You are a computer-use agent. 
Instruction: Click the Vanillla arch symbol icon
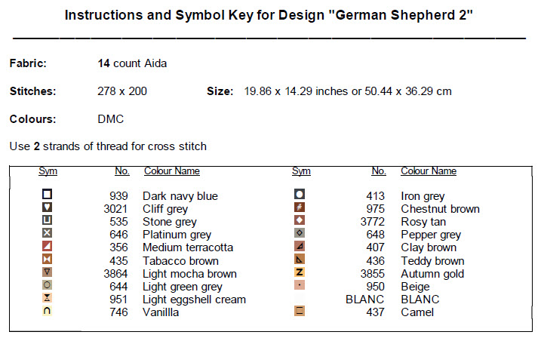pyautogui.click(x=48, y=312)
